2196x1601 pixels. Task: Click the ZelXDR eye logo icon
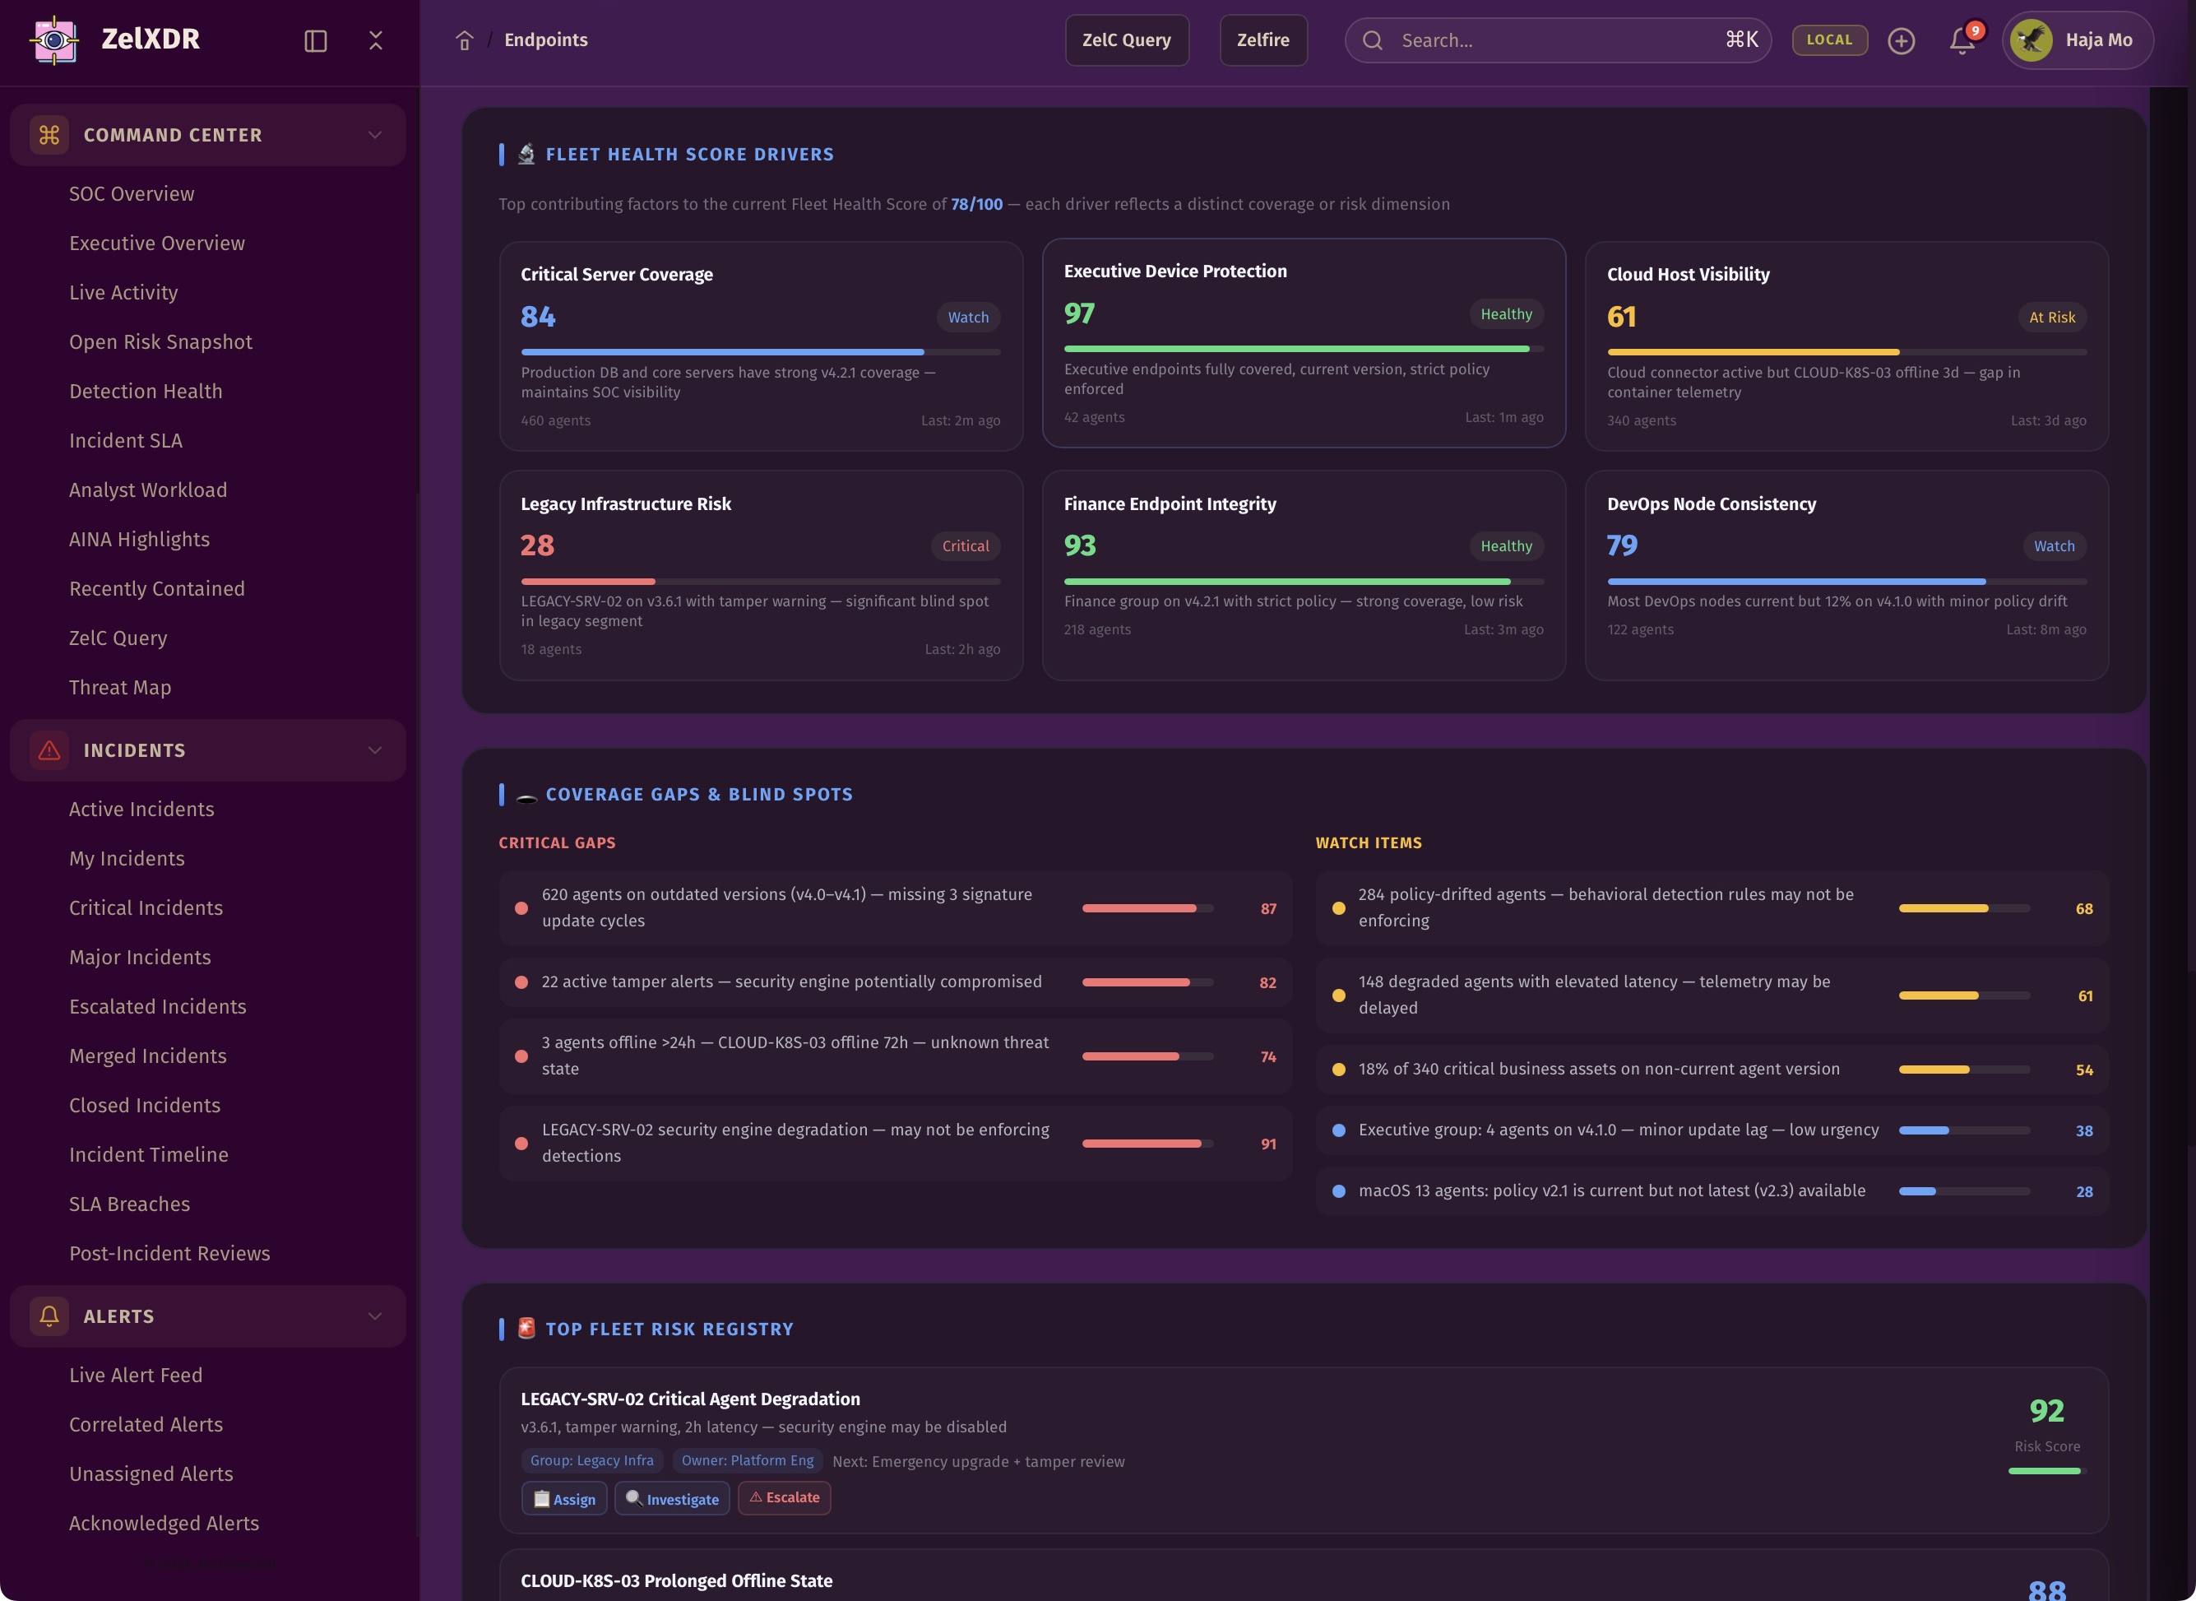[x=54, y=39]
